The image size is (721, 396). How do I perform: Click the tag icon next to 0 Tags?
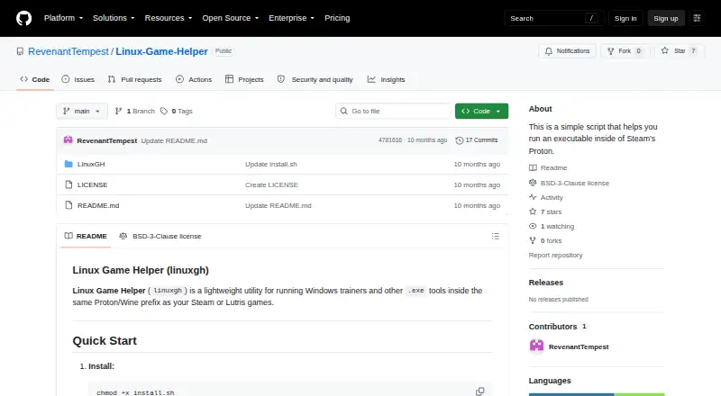164,112
